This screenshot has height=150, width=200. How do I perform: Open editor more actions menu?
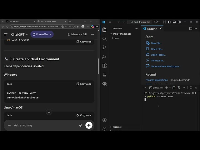[x=196, y=28]
